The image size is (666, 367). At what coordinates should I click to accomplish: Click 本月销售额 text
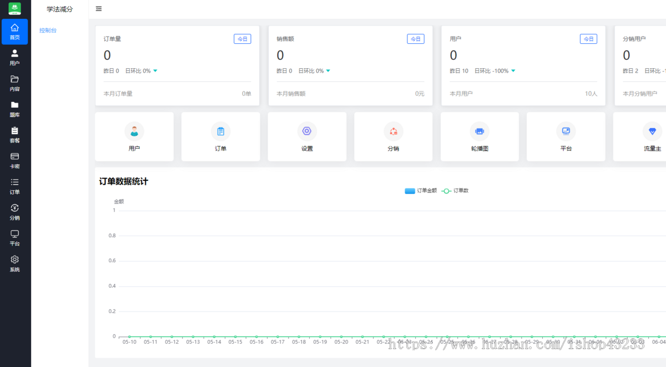click(x=291, y=94)
